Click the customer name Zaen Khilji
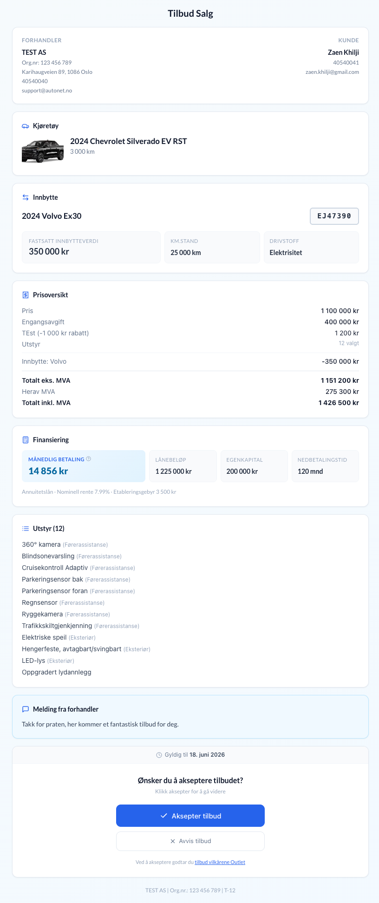Image resolution: width=379 pixels, height=903 pixels. tap(343, 52)
